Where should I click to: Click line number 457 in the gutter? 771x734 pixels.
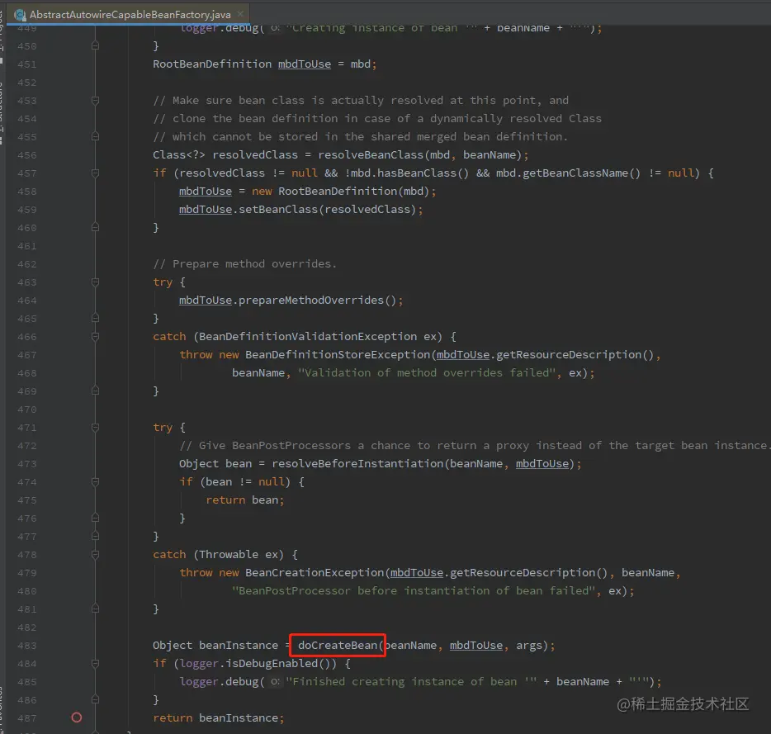pos(27,173)
